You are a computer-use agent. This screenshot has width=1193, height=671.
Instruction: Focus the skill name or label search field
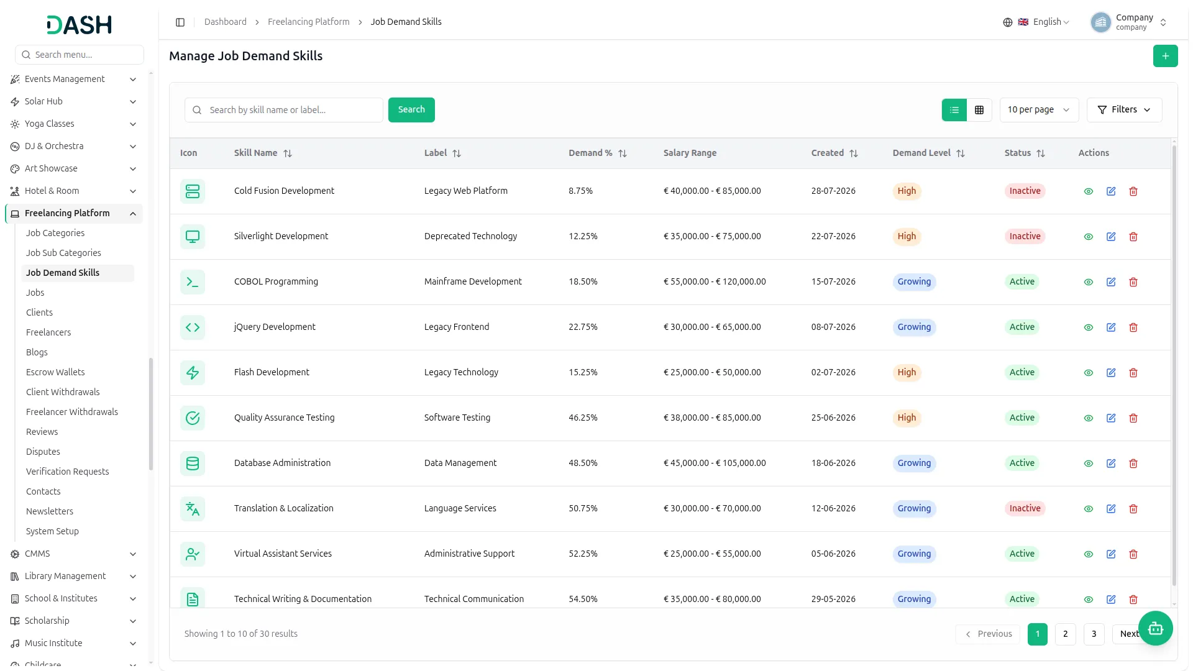[284, 110]
